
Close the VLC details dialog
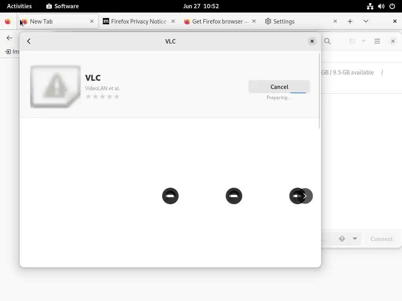pos(312,41)
